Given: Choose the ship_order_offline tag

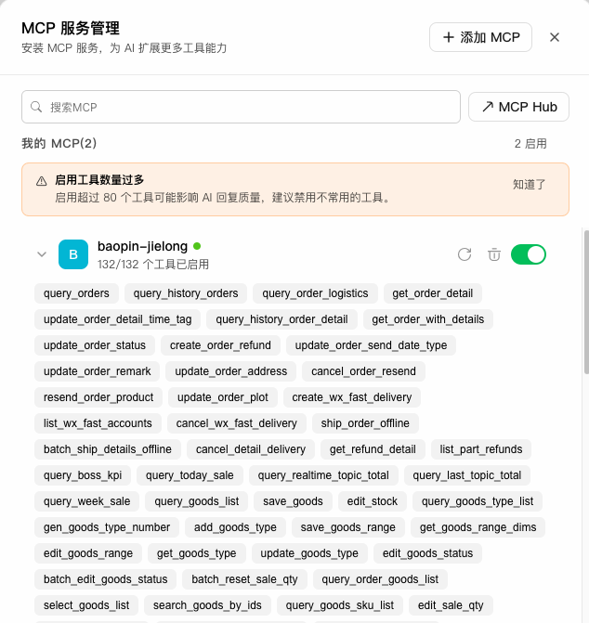Looking at the screenshot, I should (x=365, y=423).
